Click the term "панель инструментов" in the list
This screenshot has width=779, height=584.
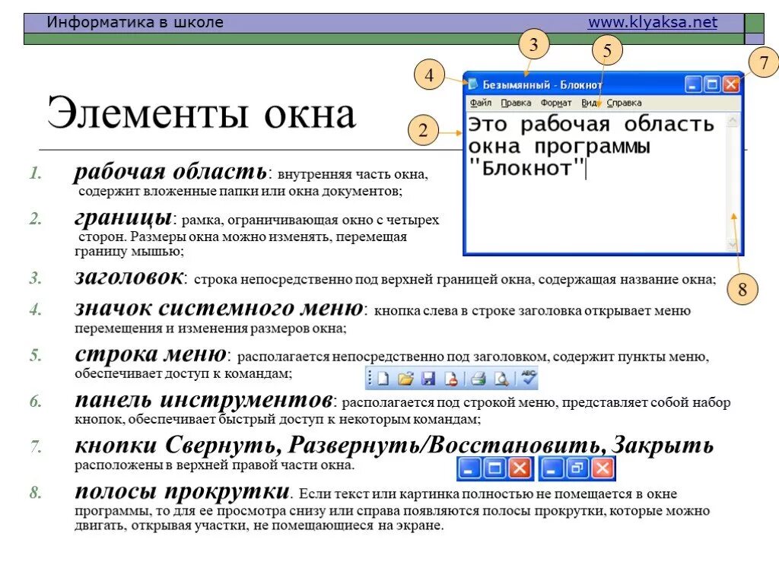(204, 400)
